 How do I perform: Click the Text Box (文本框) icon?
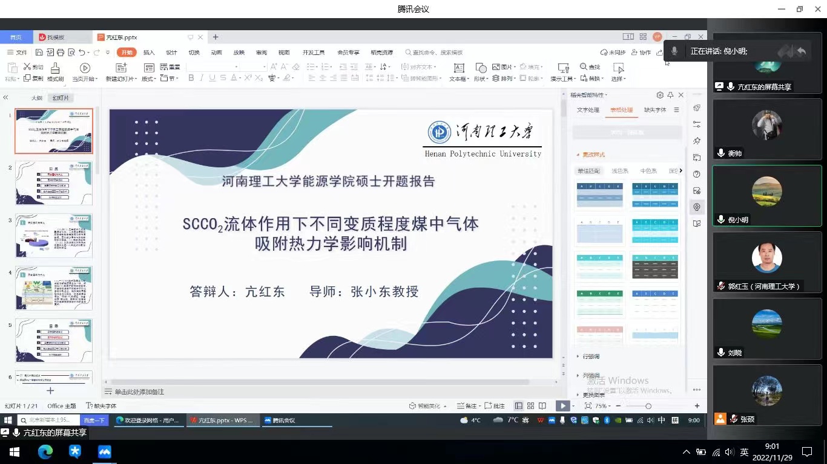pos(459,68)
